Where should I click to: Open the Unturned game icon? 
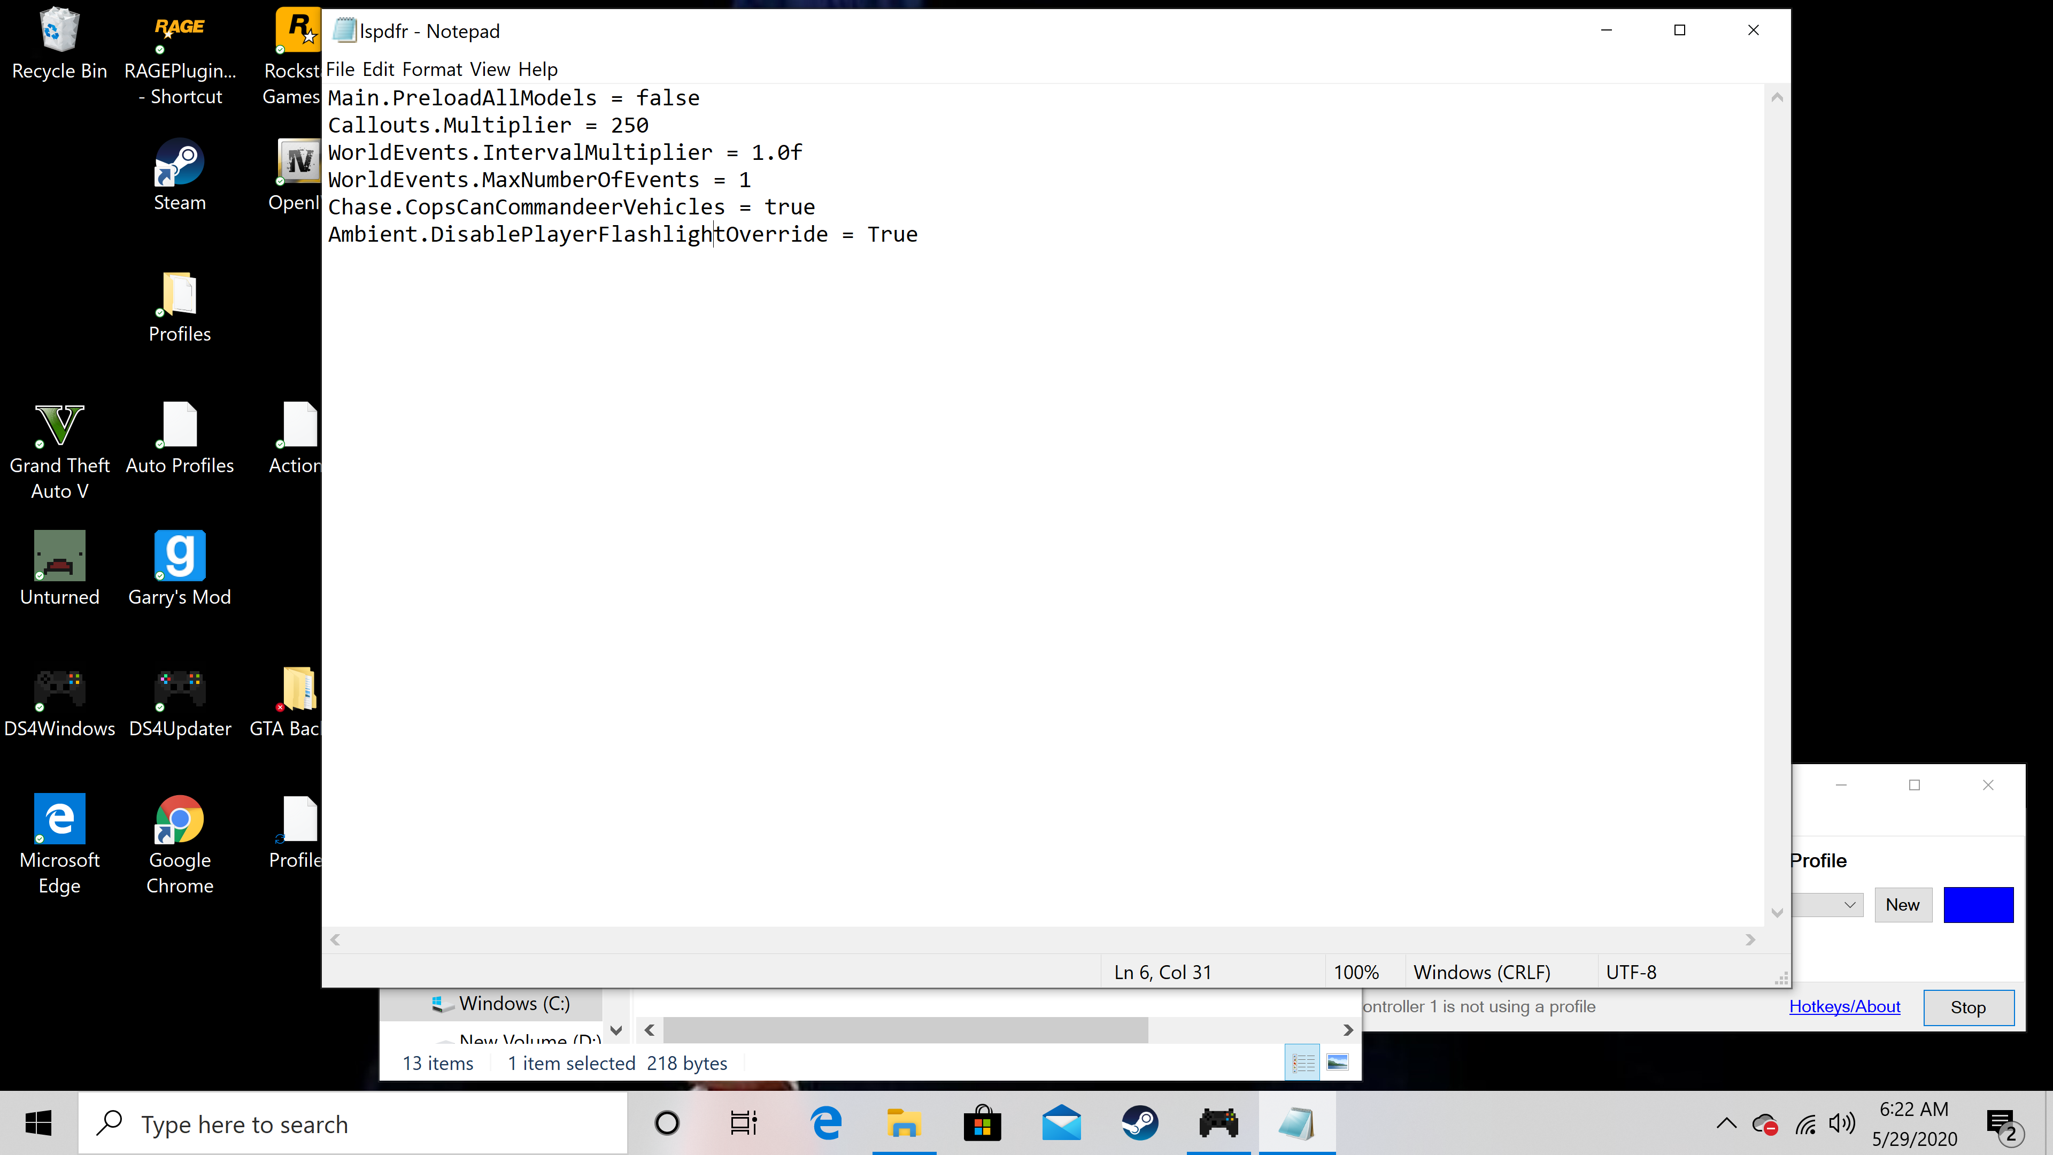[x=60, y=556]
